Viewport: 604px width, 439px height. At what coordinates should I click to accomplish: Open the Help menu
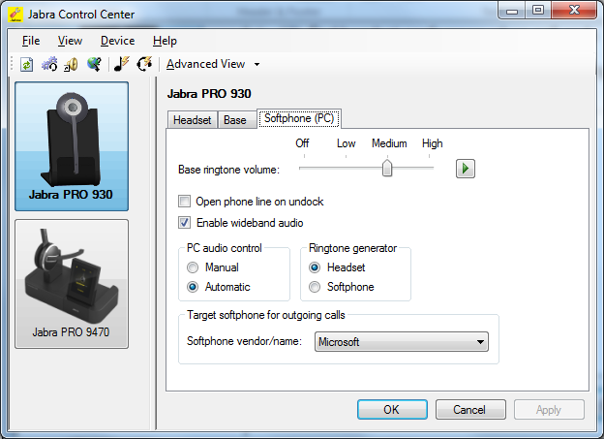(165, 41)
